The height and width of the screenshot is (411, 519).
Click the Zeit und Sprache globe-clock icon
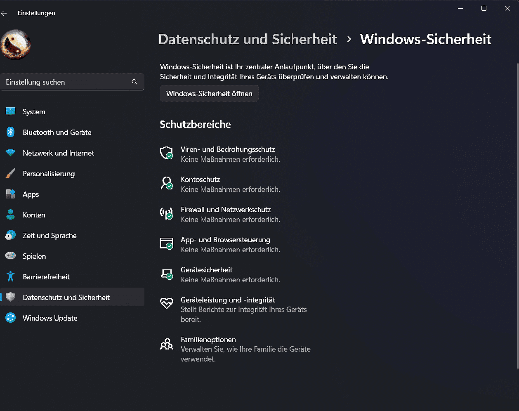[10, 235]
